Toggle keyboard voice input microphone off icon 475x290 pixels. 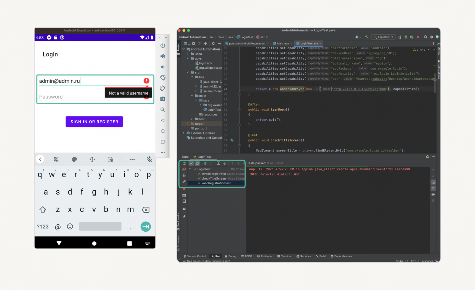149,159
